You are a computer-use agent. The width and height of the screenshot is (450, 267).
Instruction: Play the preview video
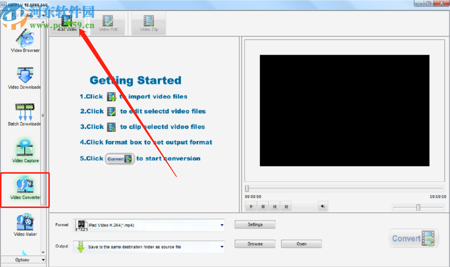[x=251, y=207]
